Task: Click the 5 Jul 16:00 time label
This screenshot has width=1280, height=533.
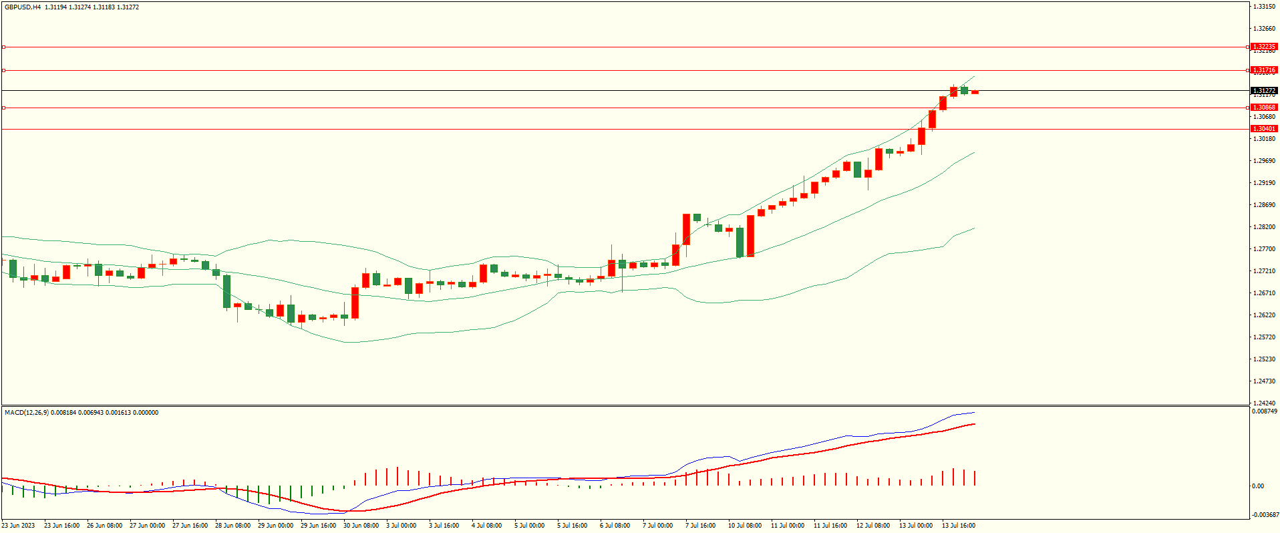Action: (x=572, y=526)
